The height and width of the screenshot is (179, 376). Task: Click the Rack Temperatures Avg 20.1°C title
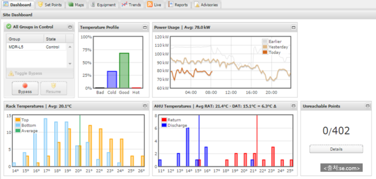pos(39,106)
